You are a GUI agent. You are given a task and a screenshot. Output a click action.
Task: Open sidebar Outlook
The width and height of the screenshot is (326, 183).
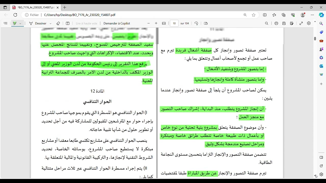click(321, 66)
